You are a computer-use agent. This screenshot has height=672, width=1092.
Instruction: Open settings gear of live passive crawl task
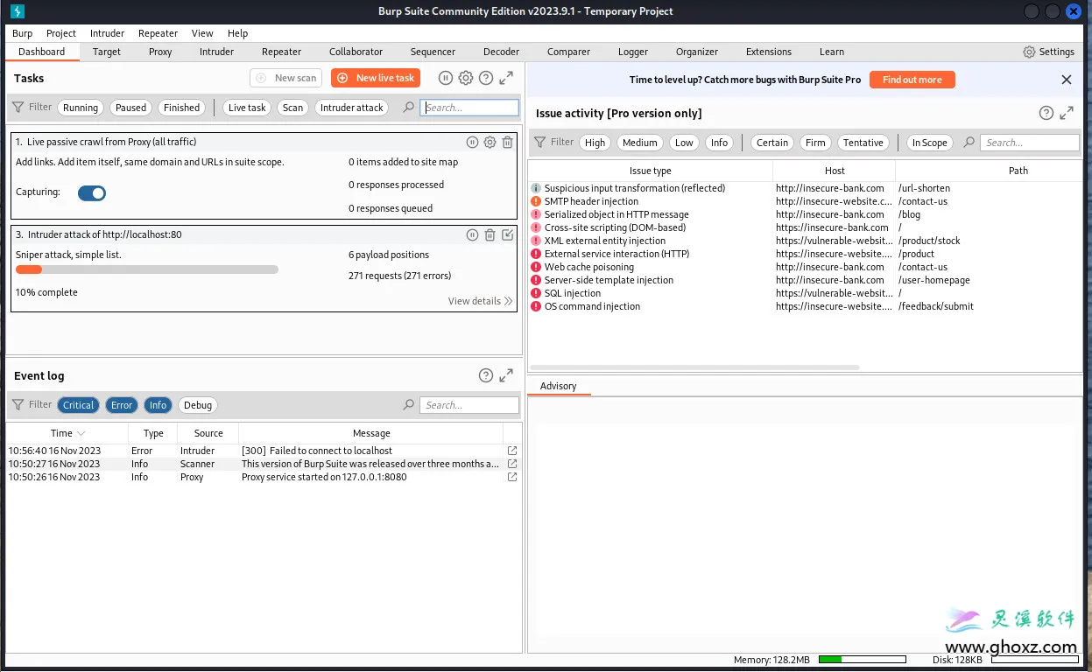point(490,143)
